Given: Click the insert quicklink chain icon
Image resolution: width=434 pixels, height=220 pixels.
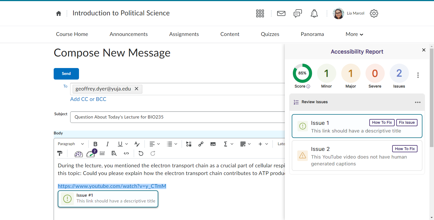Looking at the screenshot, I should pos(201,144).
